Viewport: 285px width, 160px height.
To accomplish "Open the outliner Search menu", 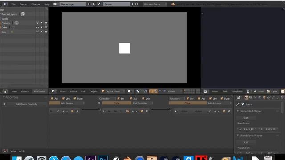I will click(25, 92).
